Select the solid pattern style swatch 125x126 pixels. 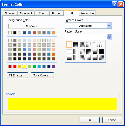[x=69, y=45]
